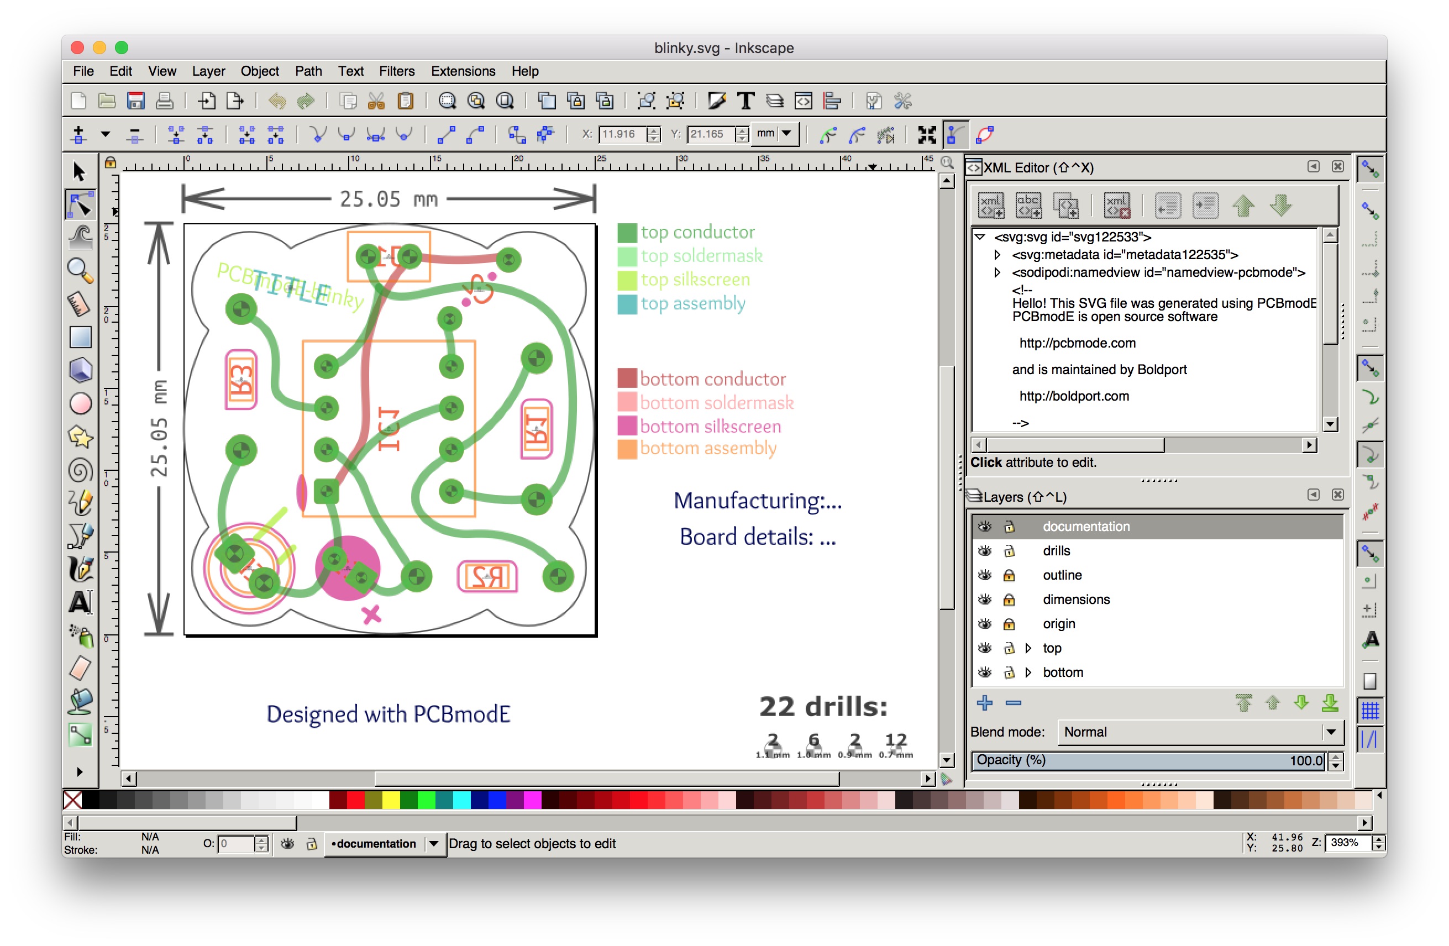This screenshot has width=1449, height=946.
Task: Toggle snap to grid button
Action: point(1370,710)
